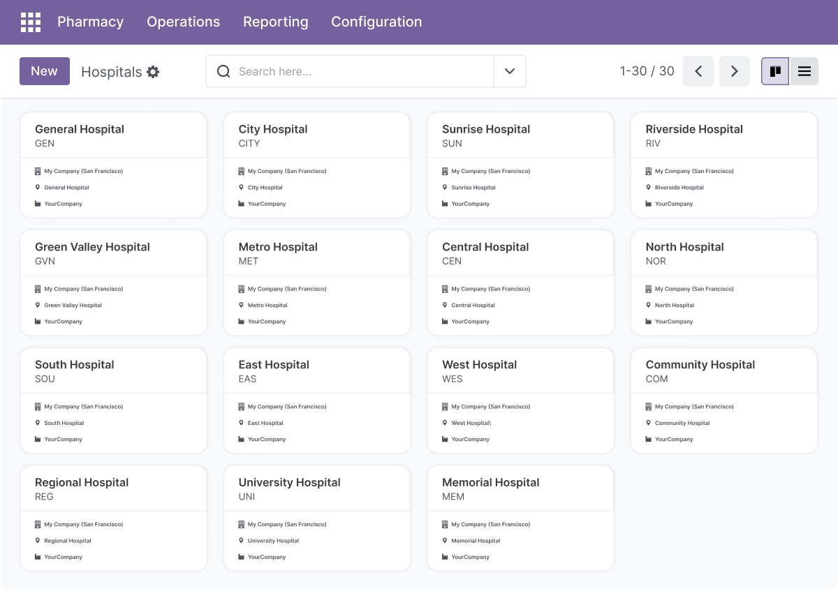Open the Community Hospital card

click(724, 401)
